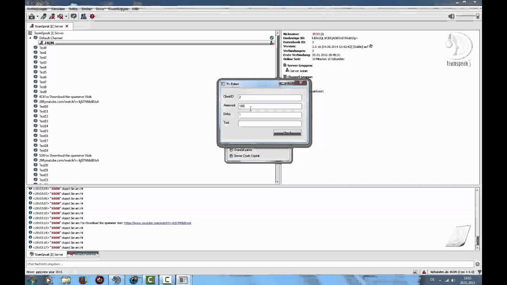
Task: Click the connection quality icon in status bar
Action: tap(479, 272)
